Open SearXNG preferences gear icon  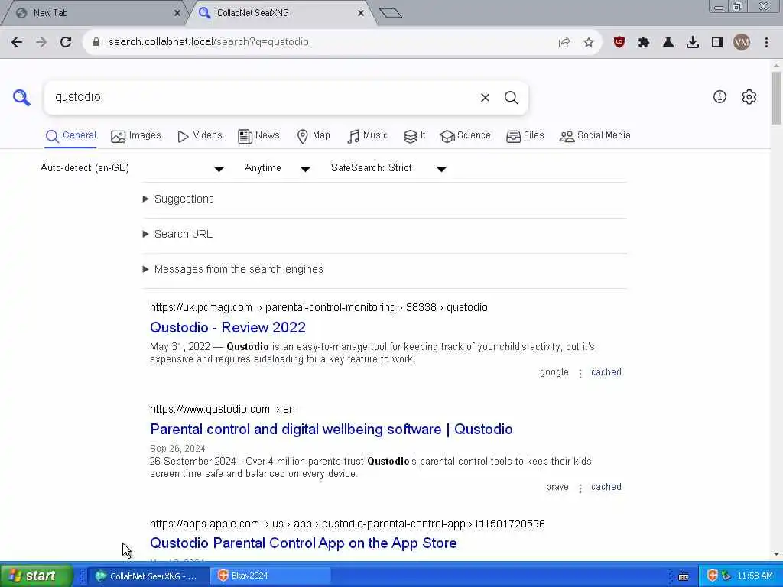(749, 97)
